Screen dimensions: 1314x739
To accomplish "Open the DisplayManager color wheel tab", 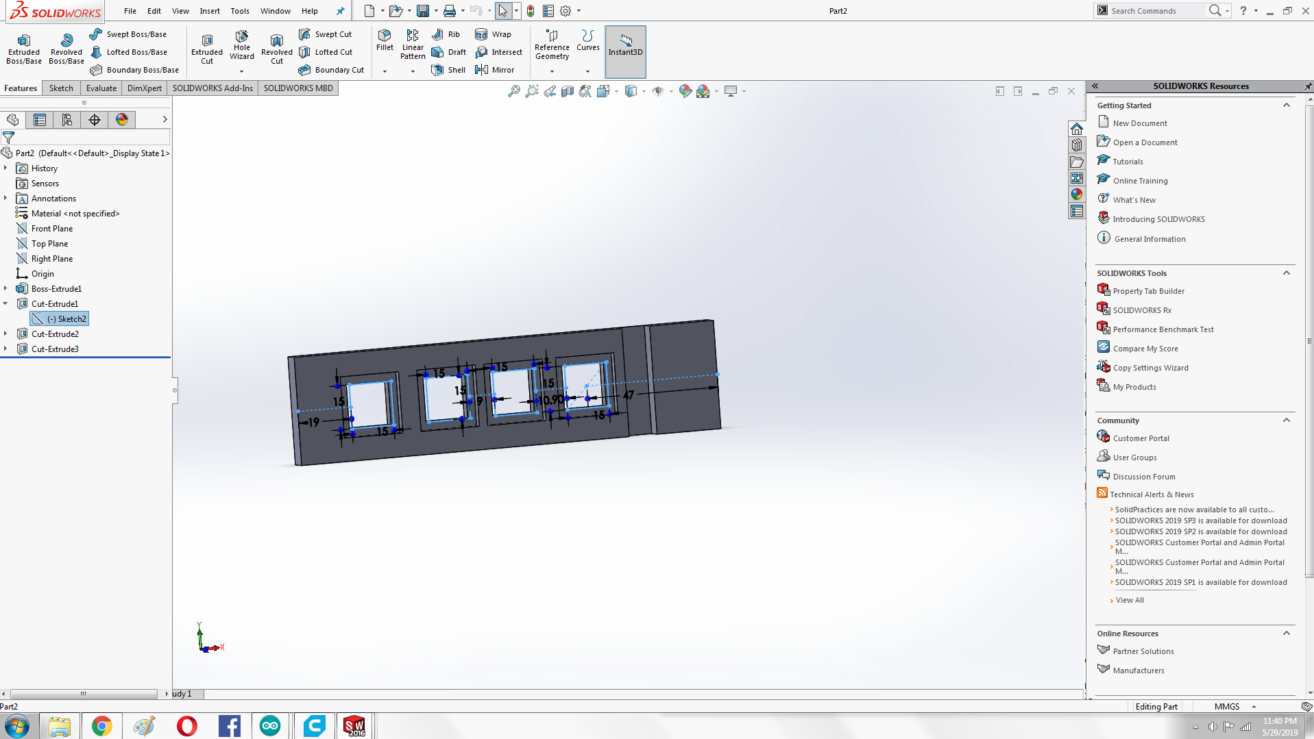I will 122,120.
